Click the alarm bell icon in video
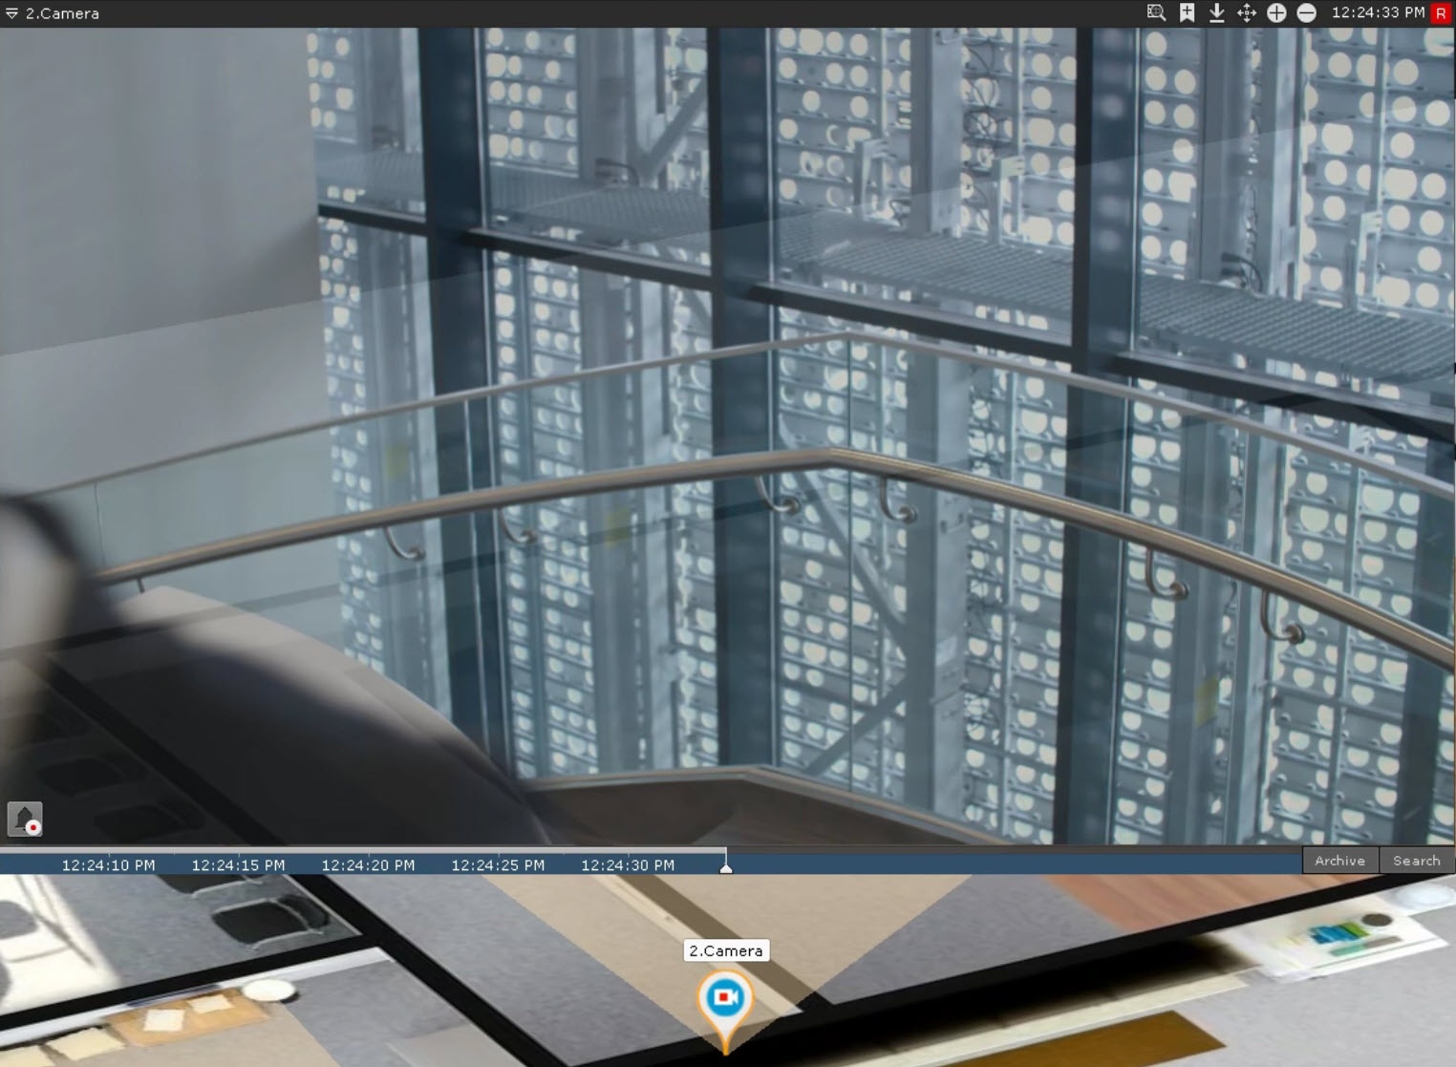The image size is (1456, 1067). point(26,819)
